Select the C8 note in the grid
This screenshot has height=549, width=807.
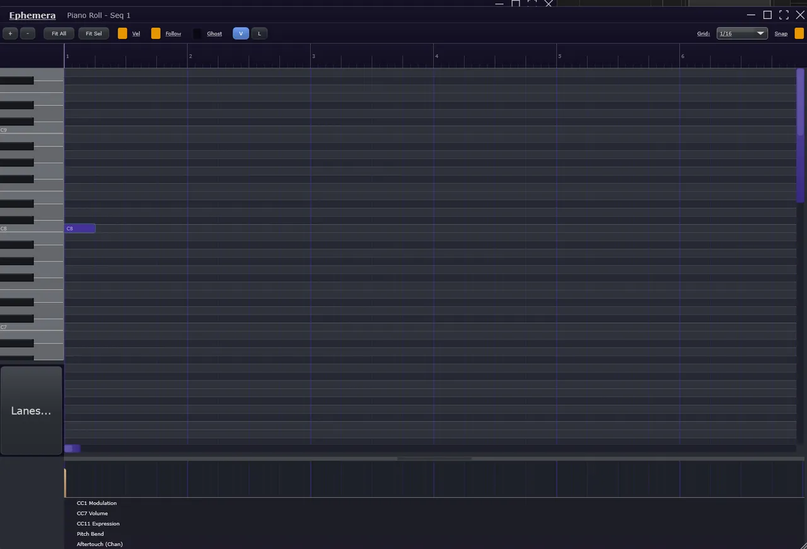tap(80, 228)
